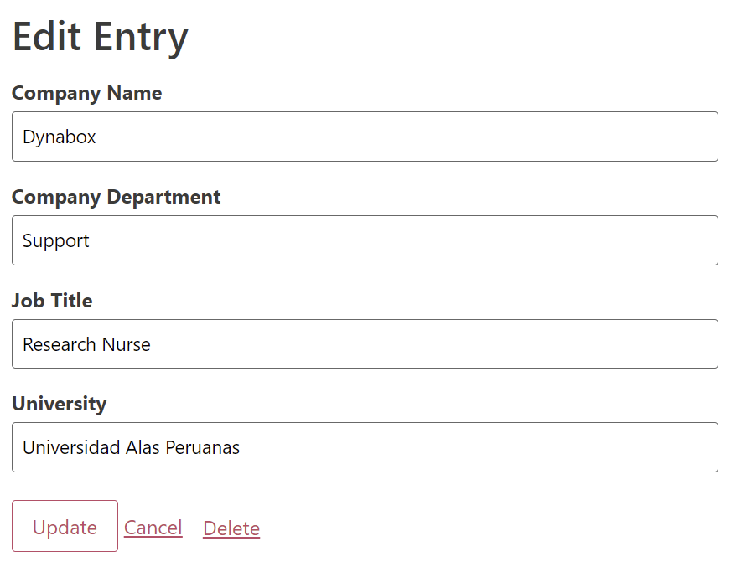Image resolution: width=731 pixels, height=567 pixels.
Task: Click the Edit Entry heading
Action: pos(101,37)
